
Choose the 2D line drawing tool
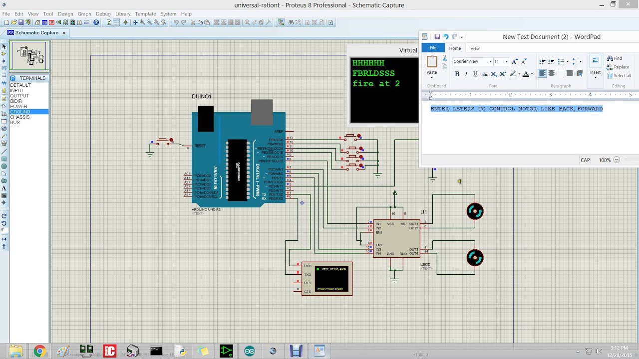[x=4, y=152]
